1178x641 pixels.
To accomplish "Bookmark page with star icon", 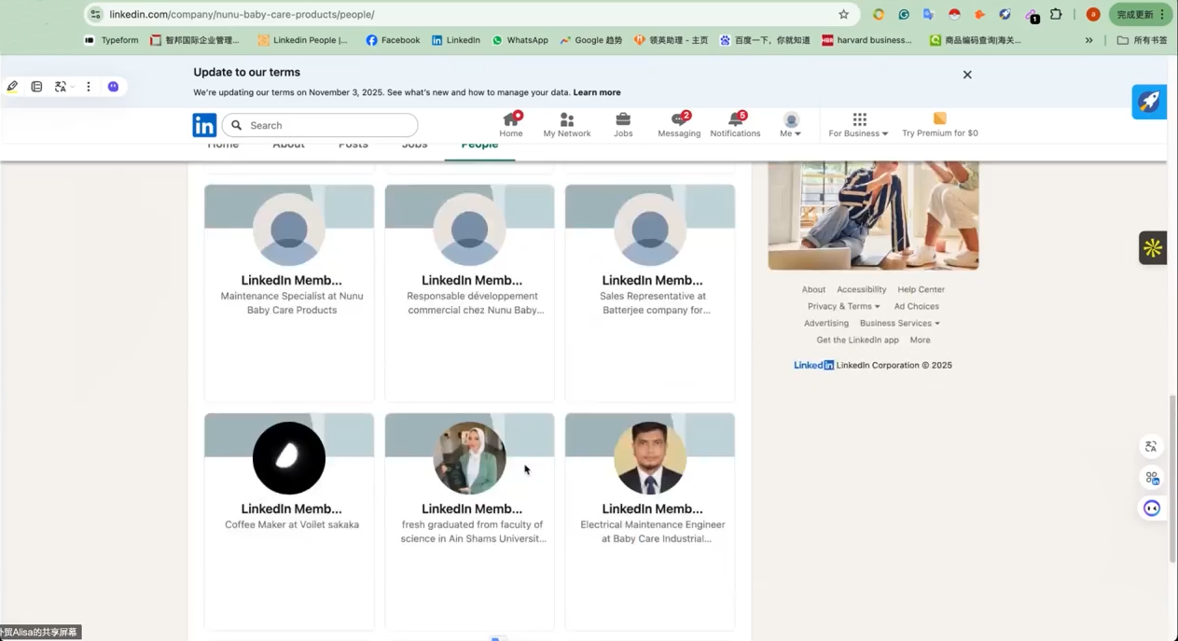I will click(x=843, y=15).
